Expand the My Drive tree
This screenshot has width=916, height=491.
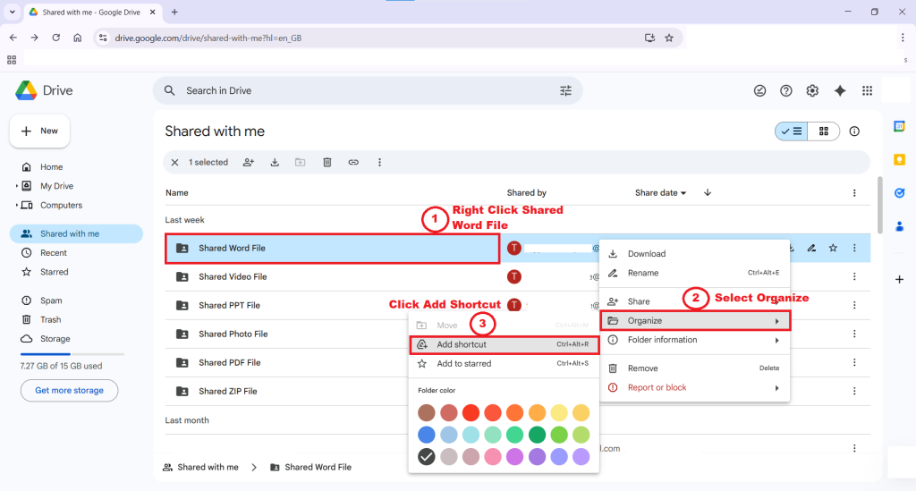17,186
